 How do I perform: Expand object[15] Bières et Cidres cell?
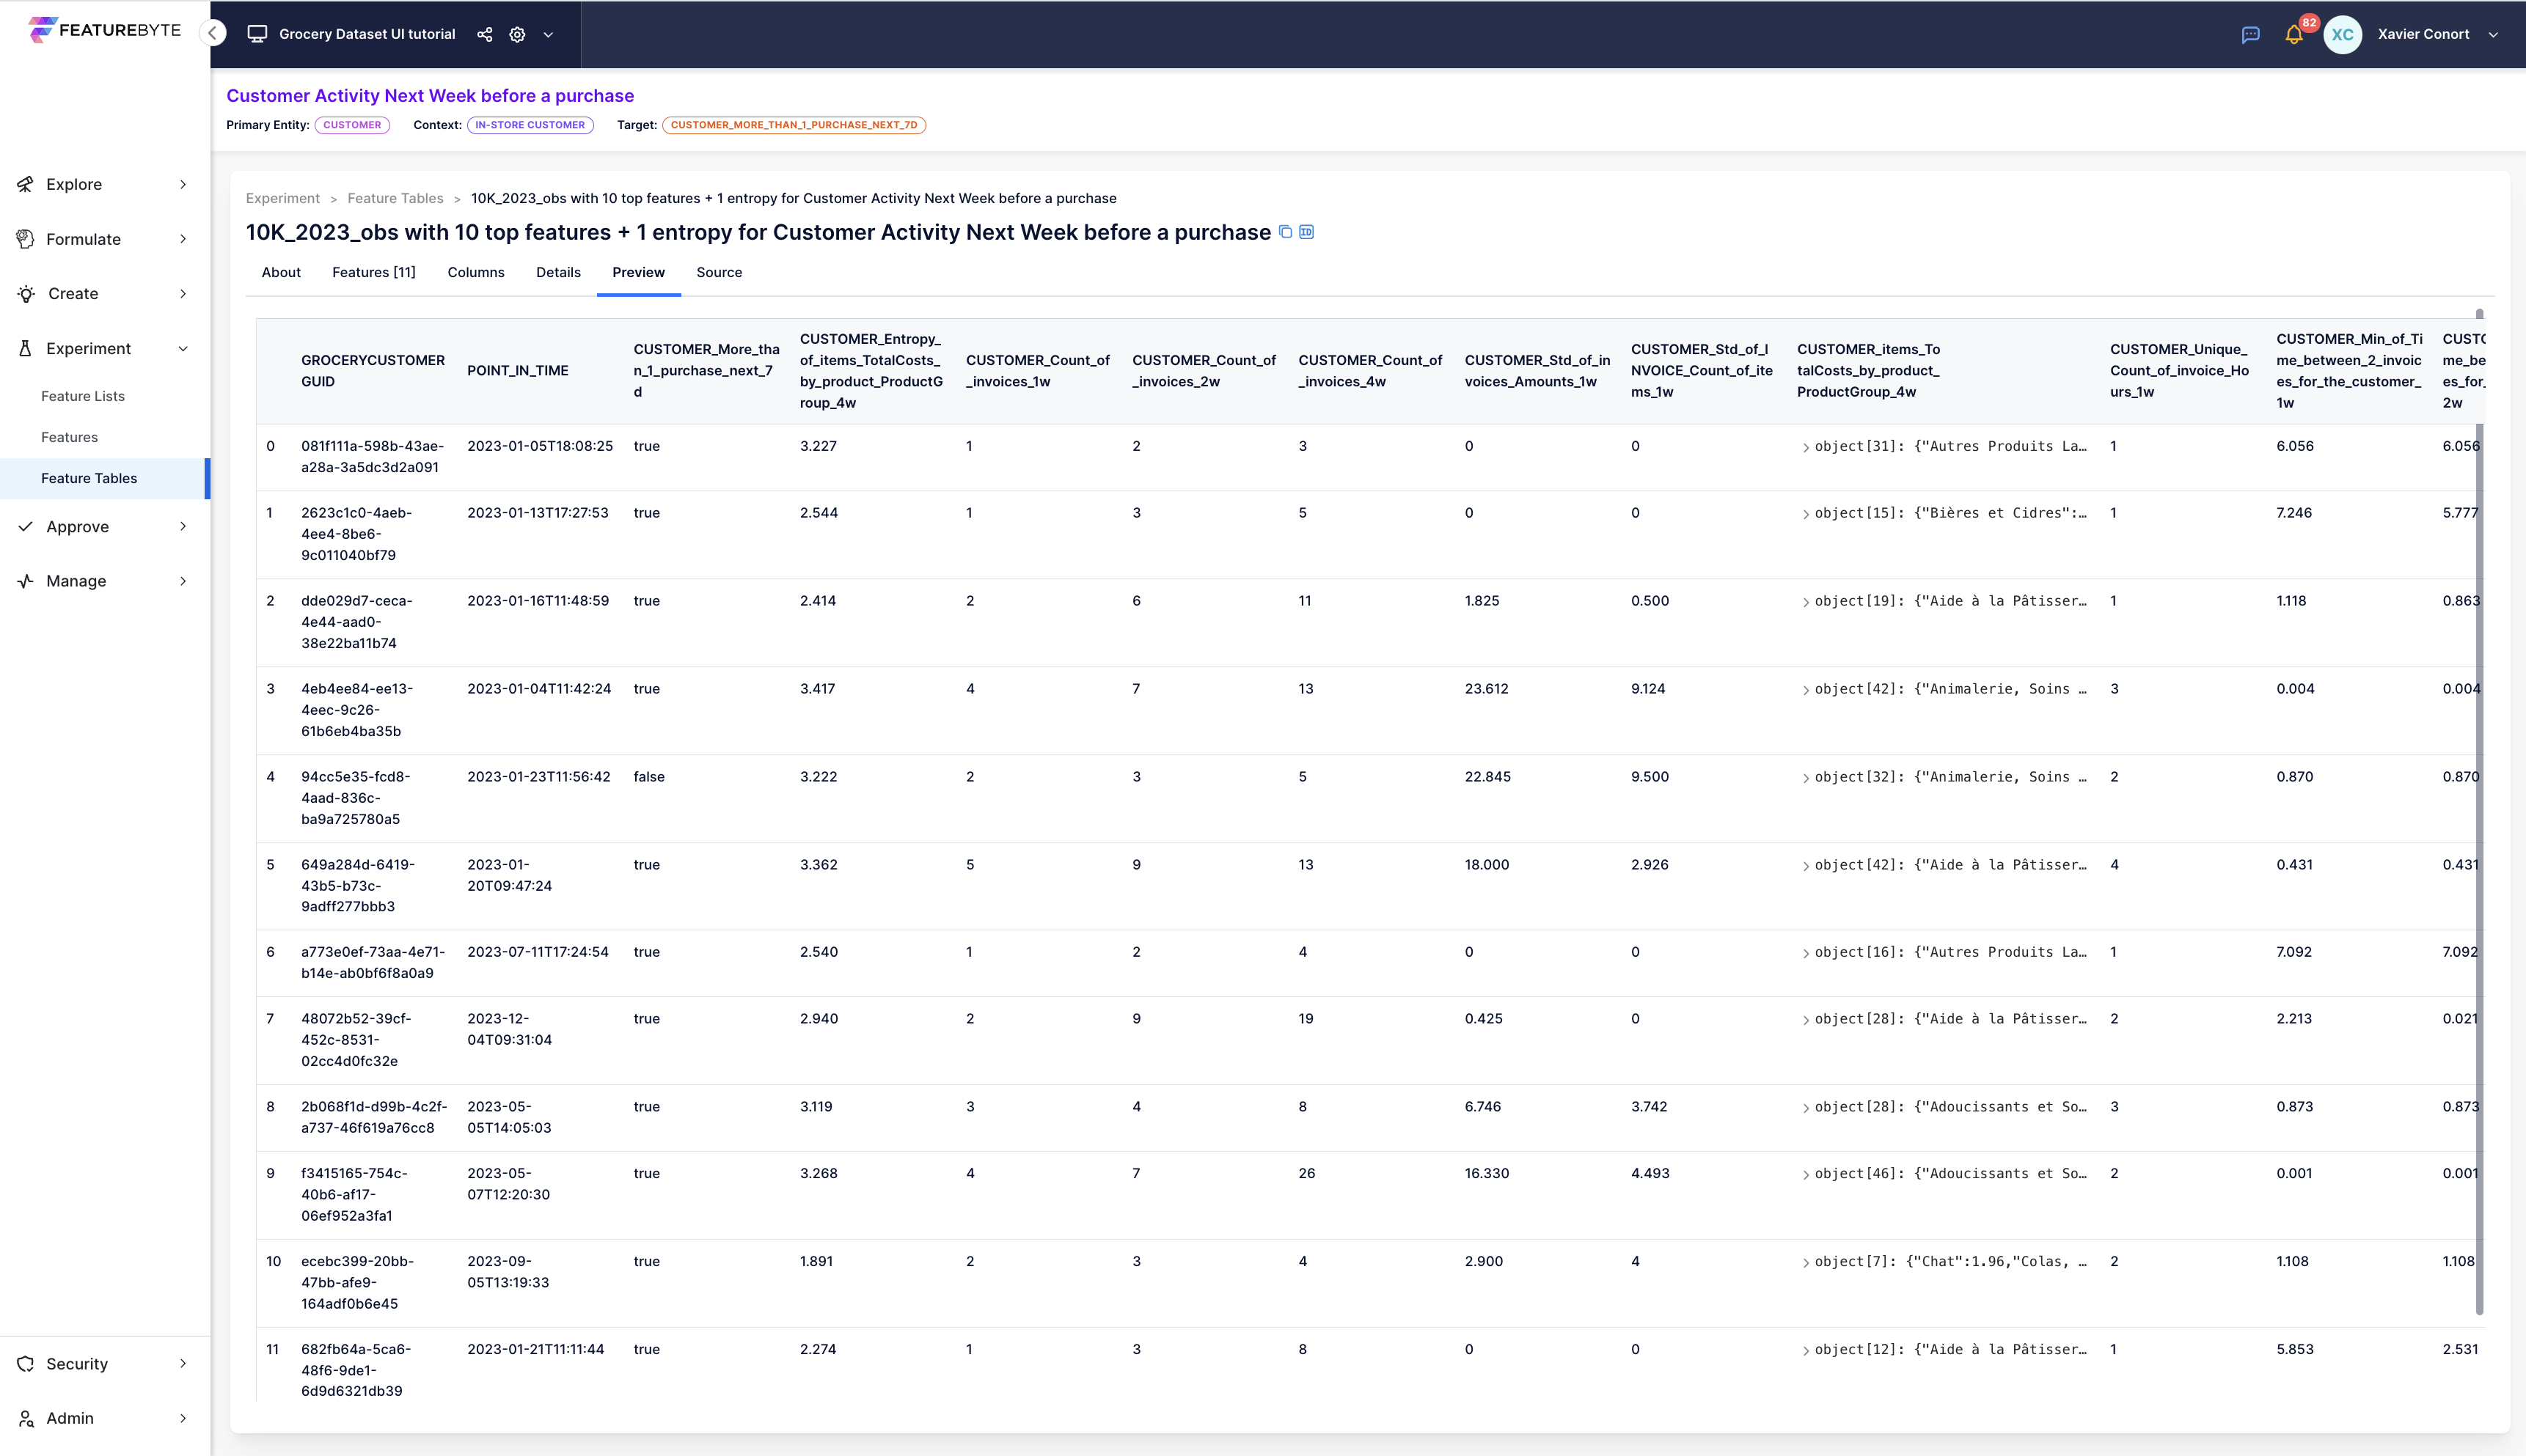pos(1806,514)
